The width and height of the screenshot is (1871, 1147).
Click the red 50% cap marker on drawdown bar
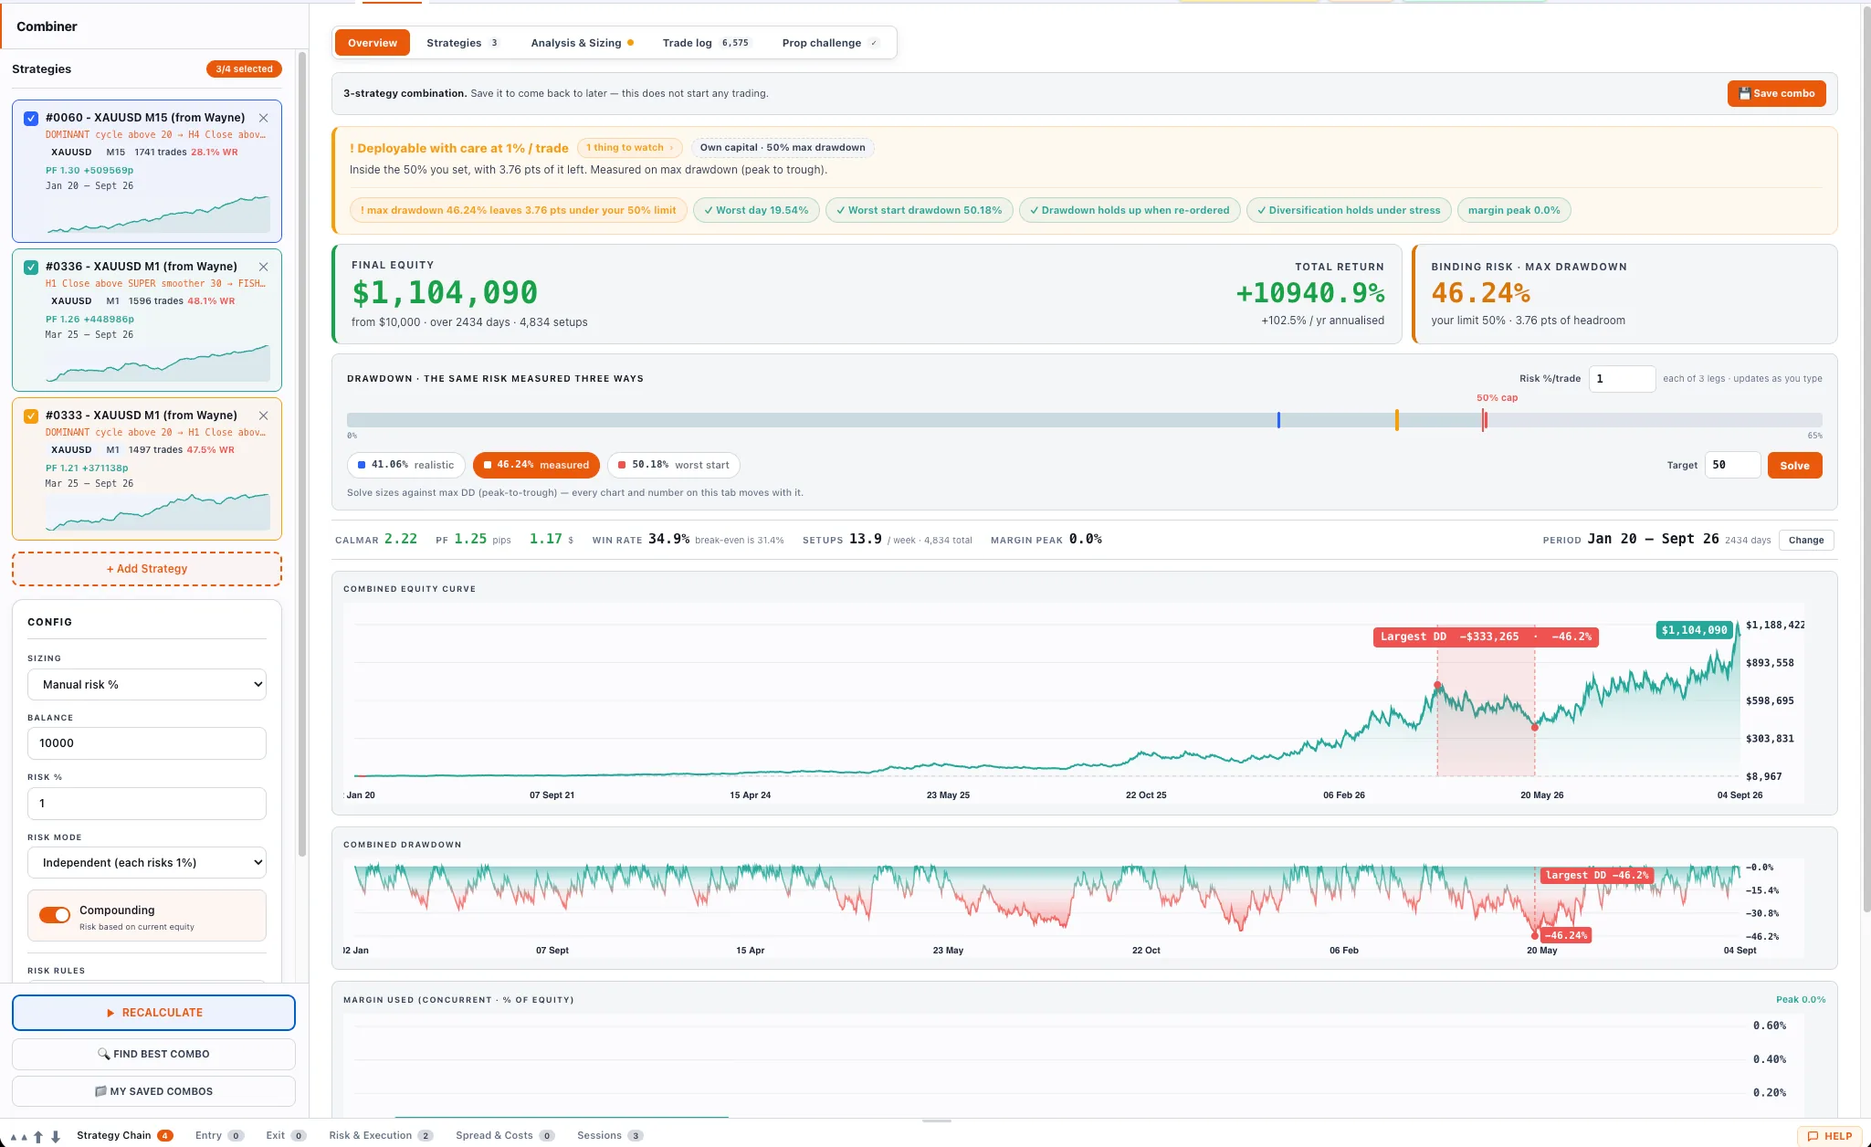[1484, 420]
